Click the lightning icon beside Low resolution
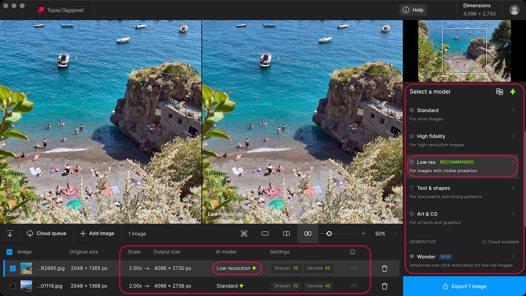The width and height of the screenshot is (526, 296). (x=254, y=268)
